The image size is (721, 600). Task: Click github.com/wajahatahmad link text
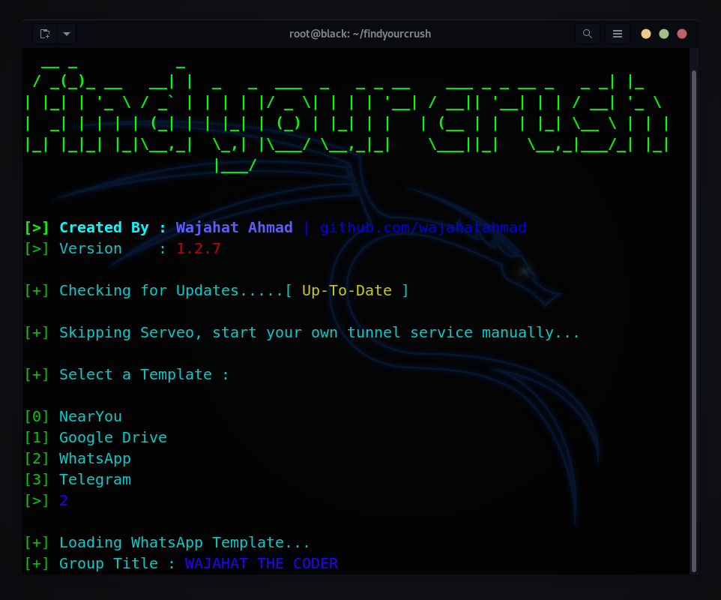pos(423,227)
